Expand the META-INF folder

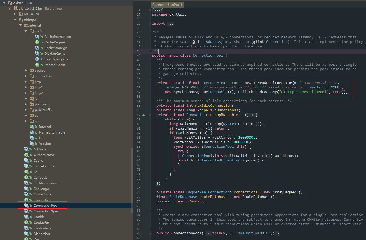click(x=15, y=14)
